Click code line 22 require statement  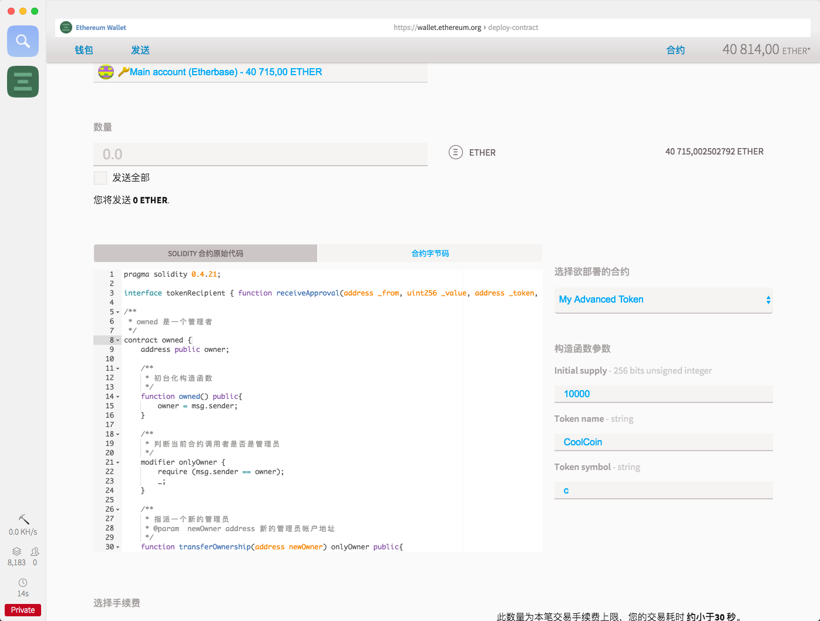point(221,472)
